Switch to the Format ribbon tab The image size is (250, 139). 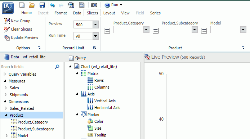point(61,13)
